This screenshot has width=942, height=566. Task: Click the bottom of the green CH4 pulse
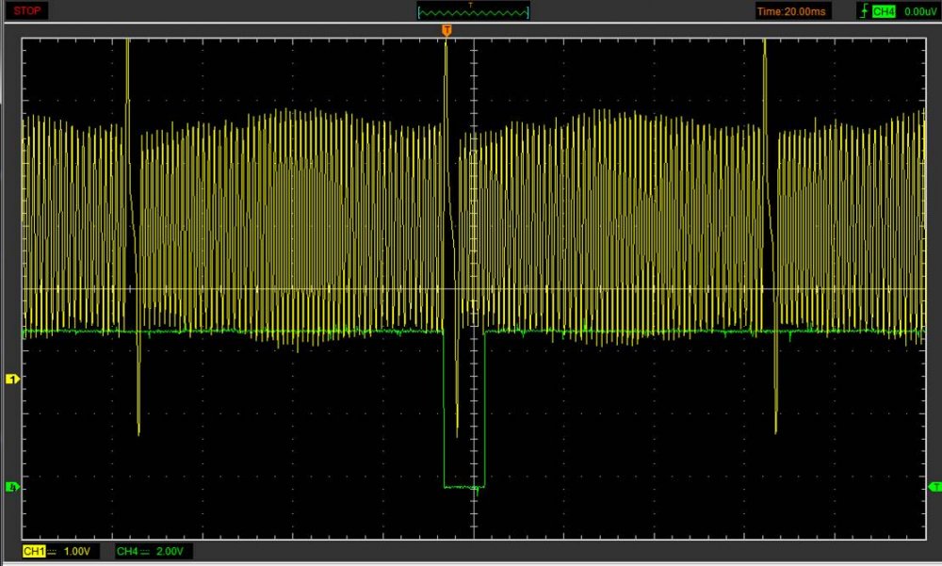[463, 487]
